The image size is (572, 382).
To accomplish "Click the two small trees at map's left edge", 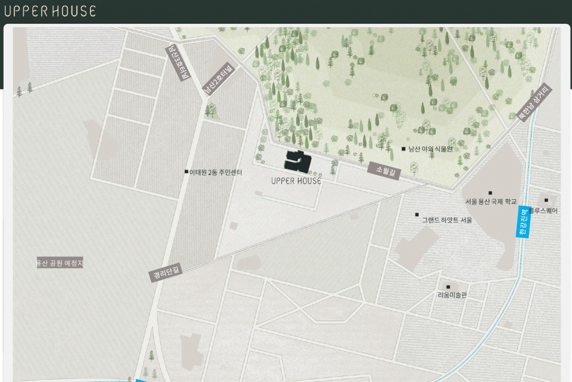I will coord(24,90).
